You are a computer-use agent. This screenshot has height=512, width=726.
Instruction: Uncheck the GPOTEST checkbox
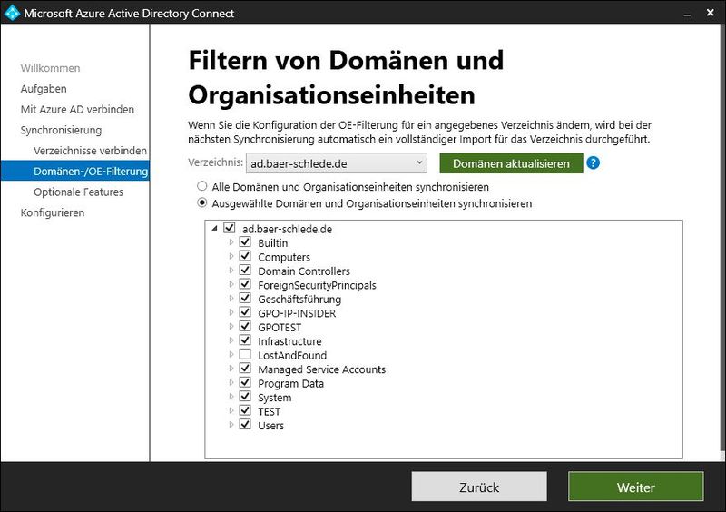pos(245,326)
